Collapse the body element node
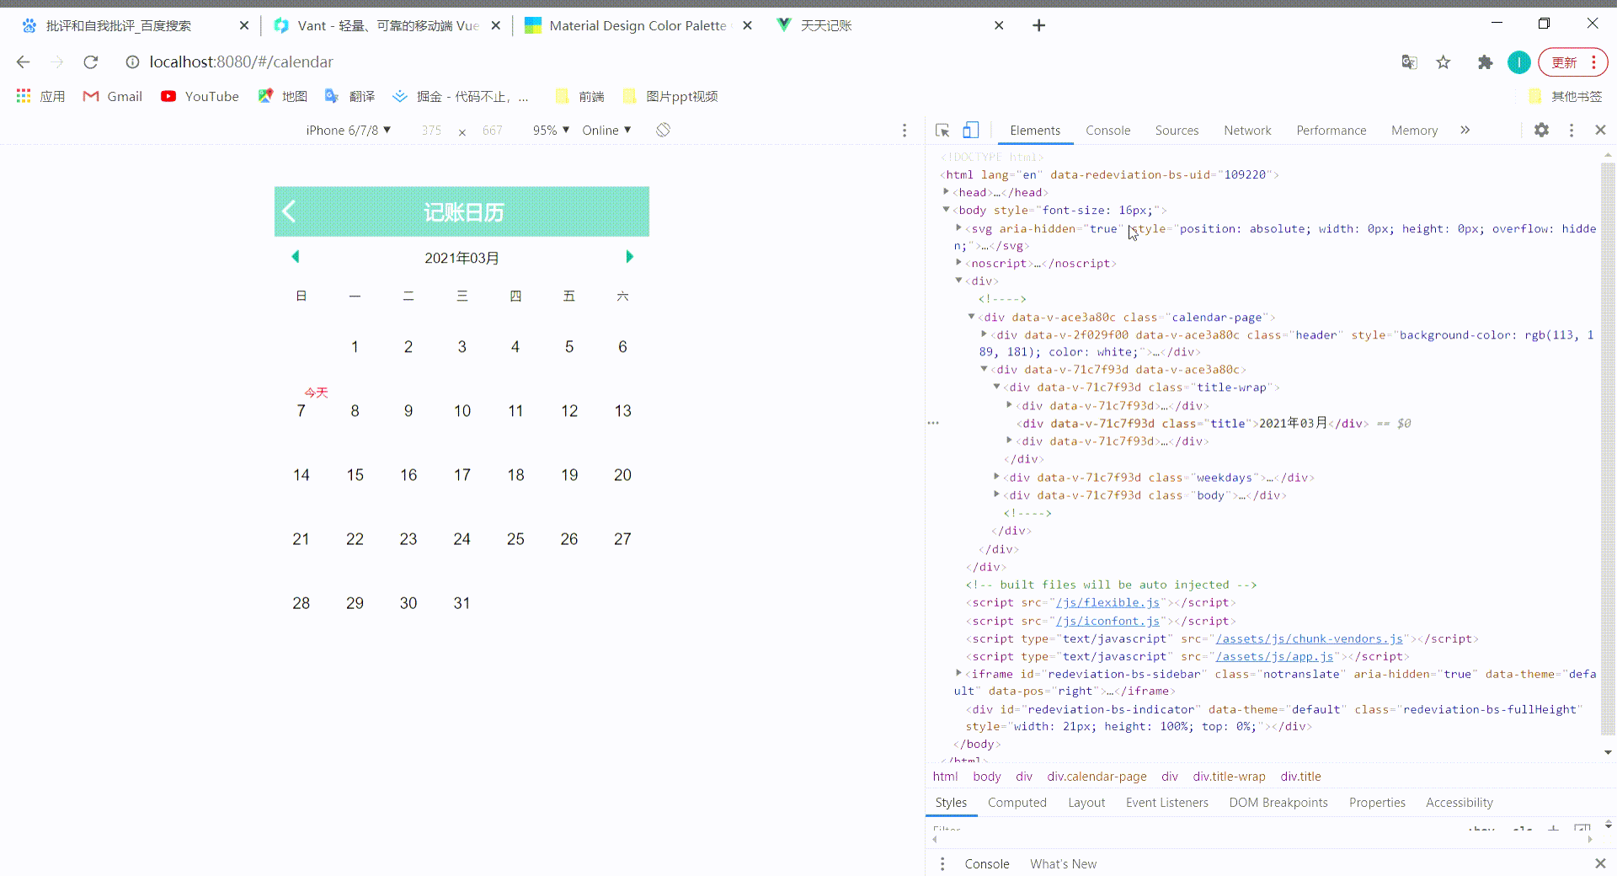The height and width of the screenshot is (876, 1617). click(x=947, y=210)
